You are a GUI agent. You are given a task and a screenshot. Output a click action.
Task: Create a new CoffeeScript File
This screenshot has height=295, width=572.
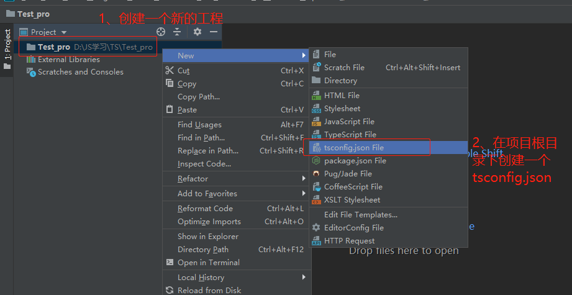tap(389, 187)
